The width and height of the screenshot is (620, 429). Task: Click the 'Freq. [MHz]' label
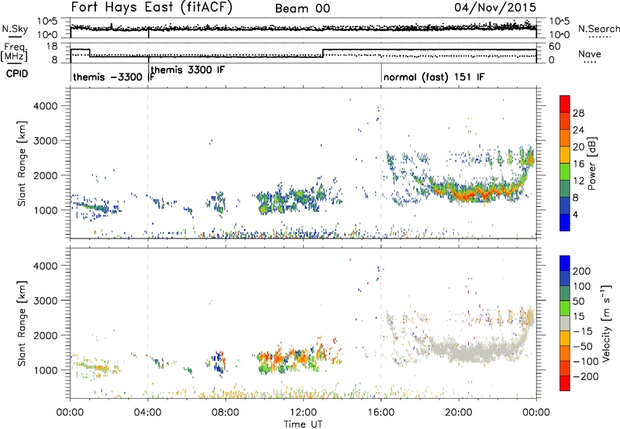coord(14,53)
